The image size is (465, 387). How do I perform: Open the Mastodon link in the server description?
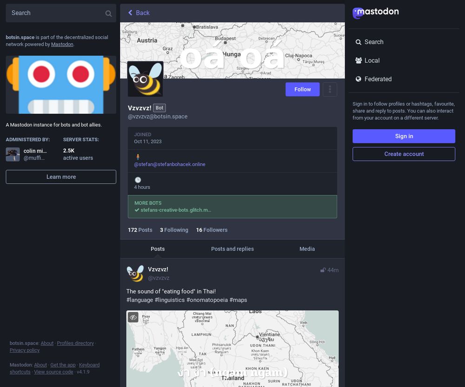coord(62,45)
